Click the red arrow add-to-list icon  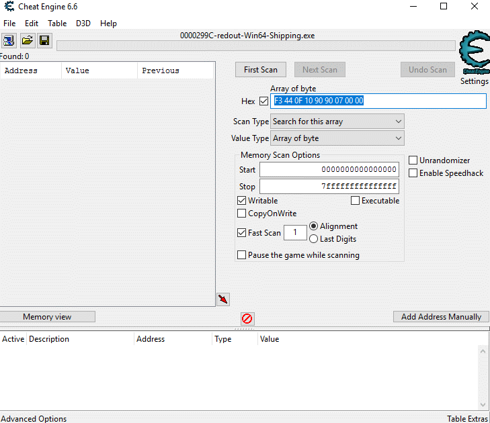point(223,299)
